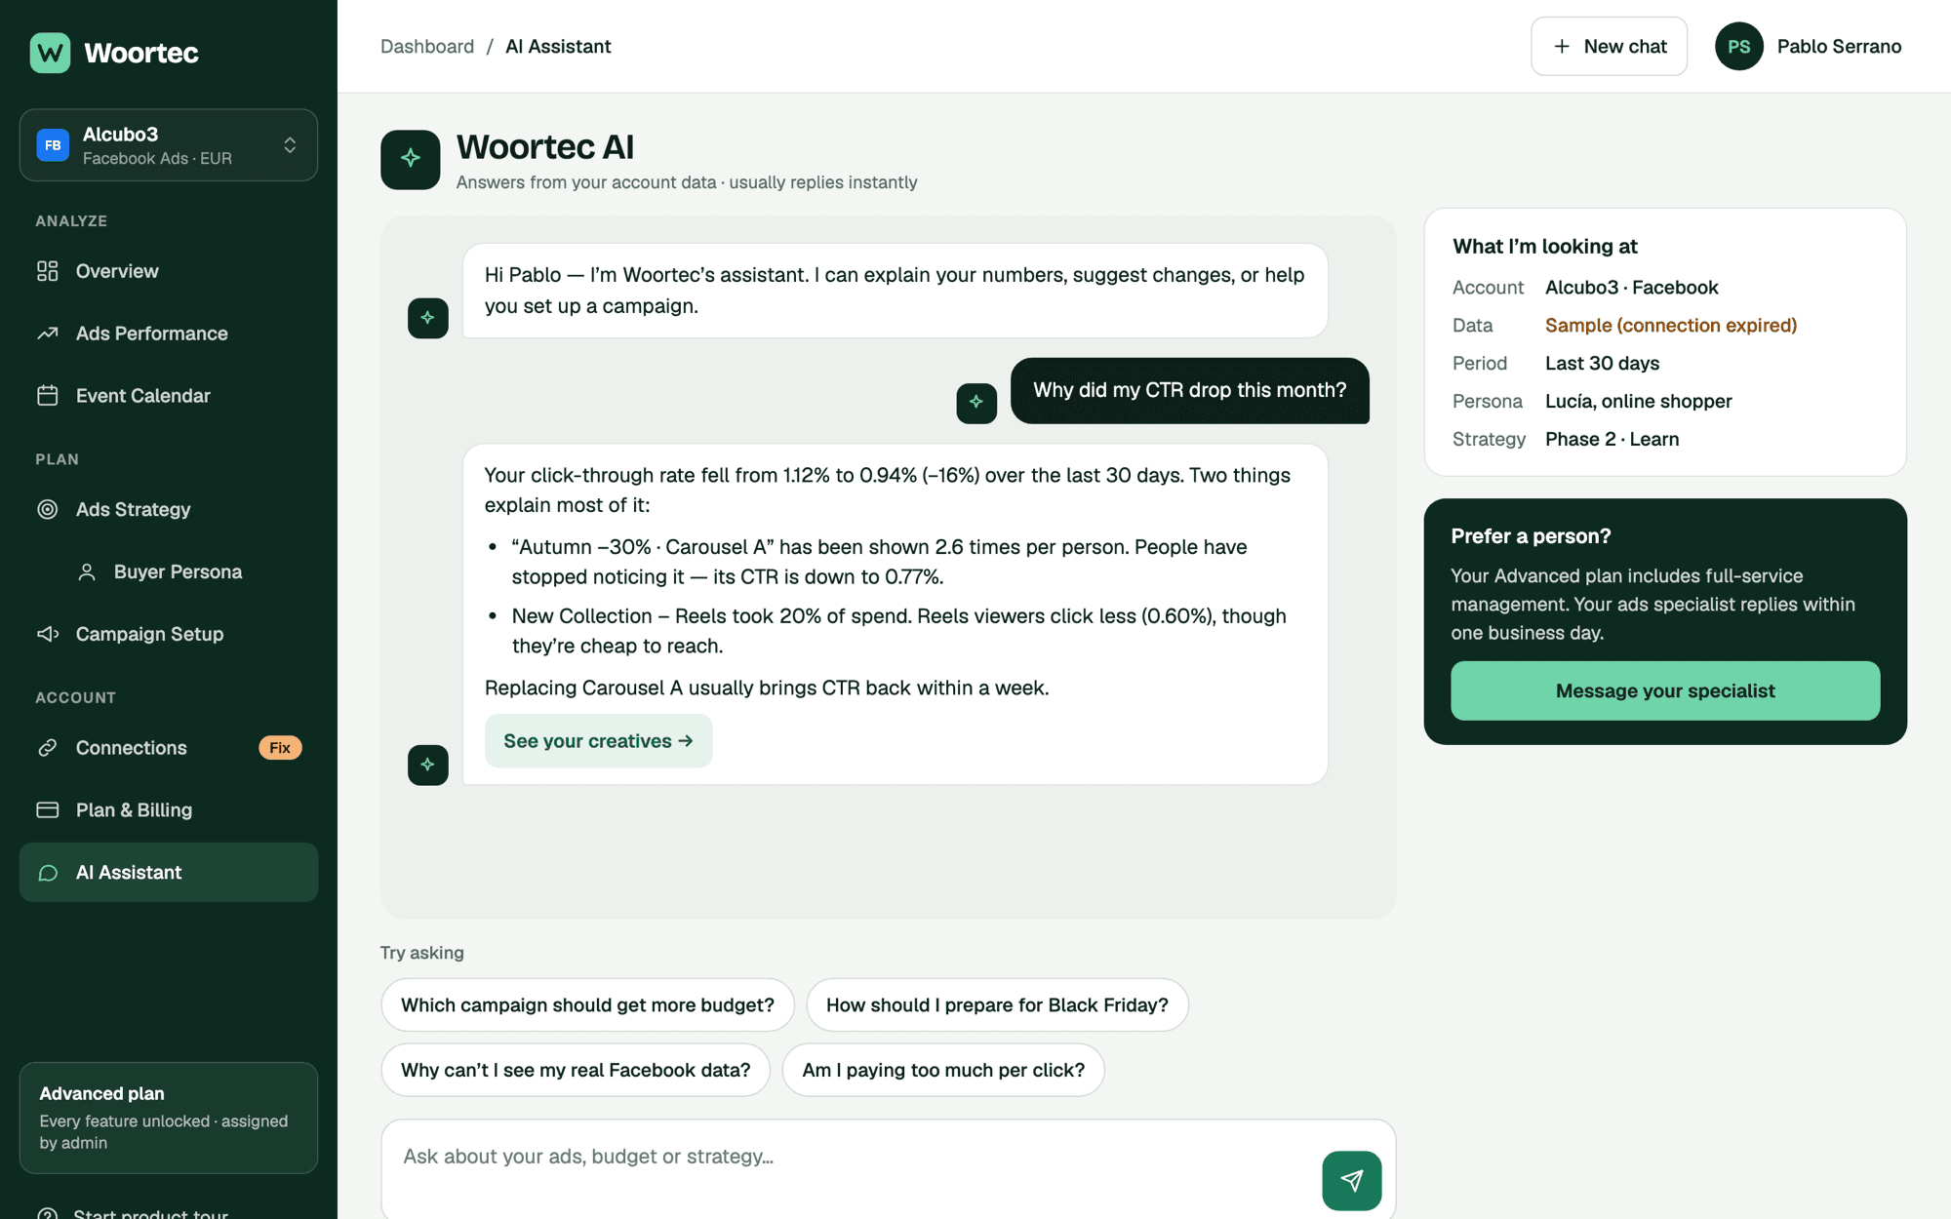The height and width of the screenshot is (1219, 1951).
Task: Click avatar next to CTR drop question
Action: [x=976, y=403]
